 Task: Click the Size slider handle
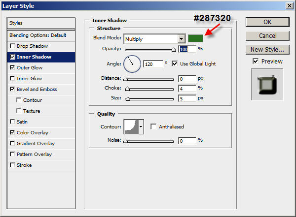(x=128, y=98)
